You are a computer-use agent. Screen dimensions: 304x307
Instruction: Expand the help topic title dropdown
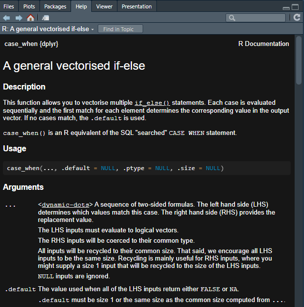(x=93, y=30)
